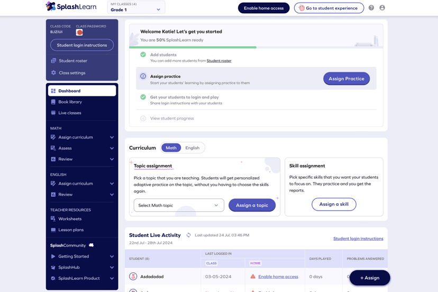Open Class settings gear item
438x292 pixels.
[x=71, y=73]
